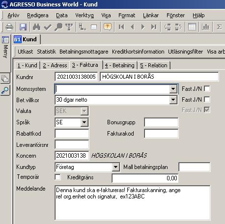The image size is (225, 224).
Task: Open the Arkiv menu
Action: tap(13, 15)
